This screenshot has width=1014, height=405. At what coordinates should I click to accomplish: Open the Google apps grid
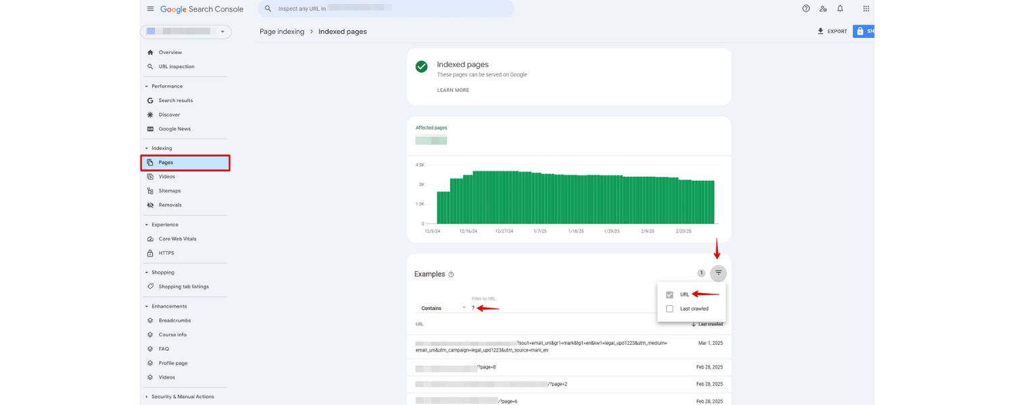pos(865,8)
